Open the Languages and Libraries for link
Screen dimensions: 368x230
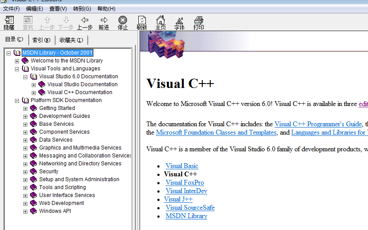(330, 132)
